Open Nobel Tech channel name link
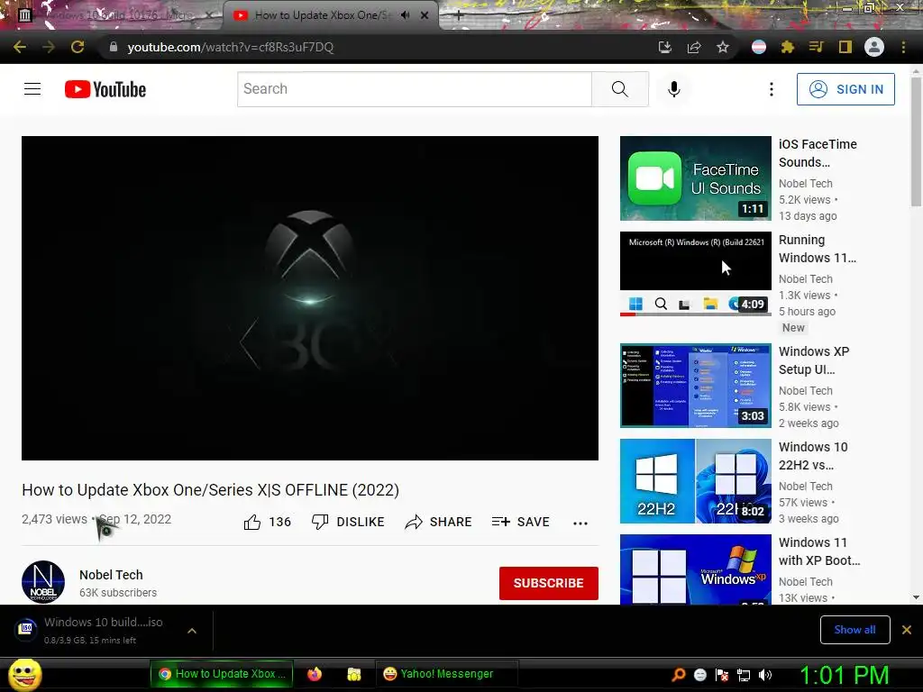 point(111,575)
